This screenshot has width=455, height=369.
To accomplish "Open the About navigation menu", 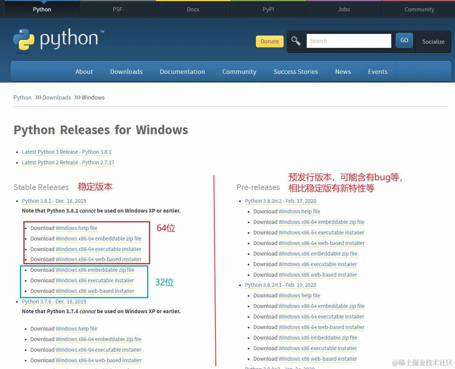I will (x=84, y=72).
